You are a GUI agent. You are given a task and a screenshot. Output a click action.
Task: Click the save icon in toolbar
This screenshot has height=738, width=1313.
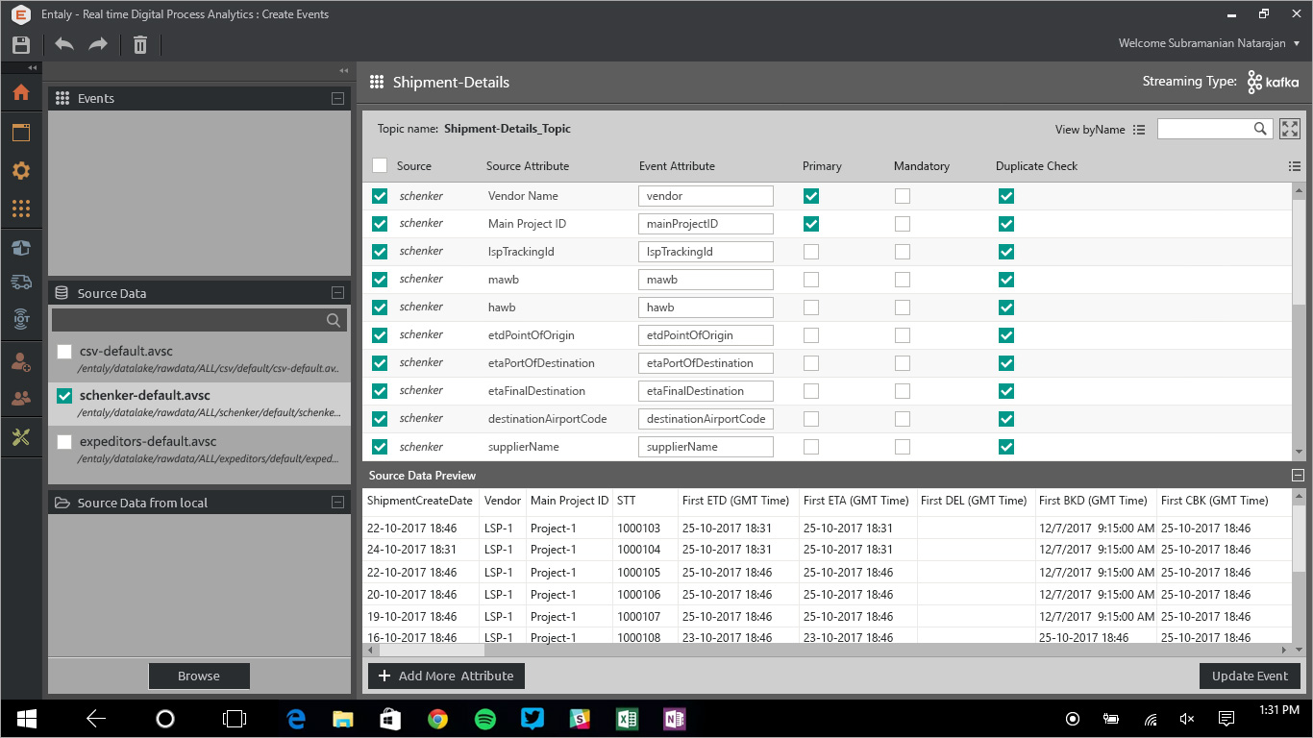pos(21,44)
